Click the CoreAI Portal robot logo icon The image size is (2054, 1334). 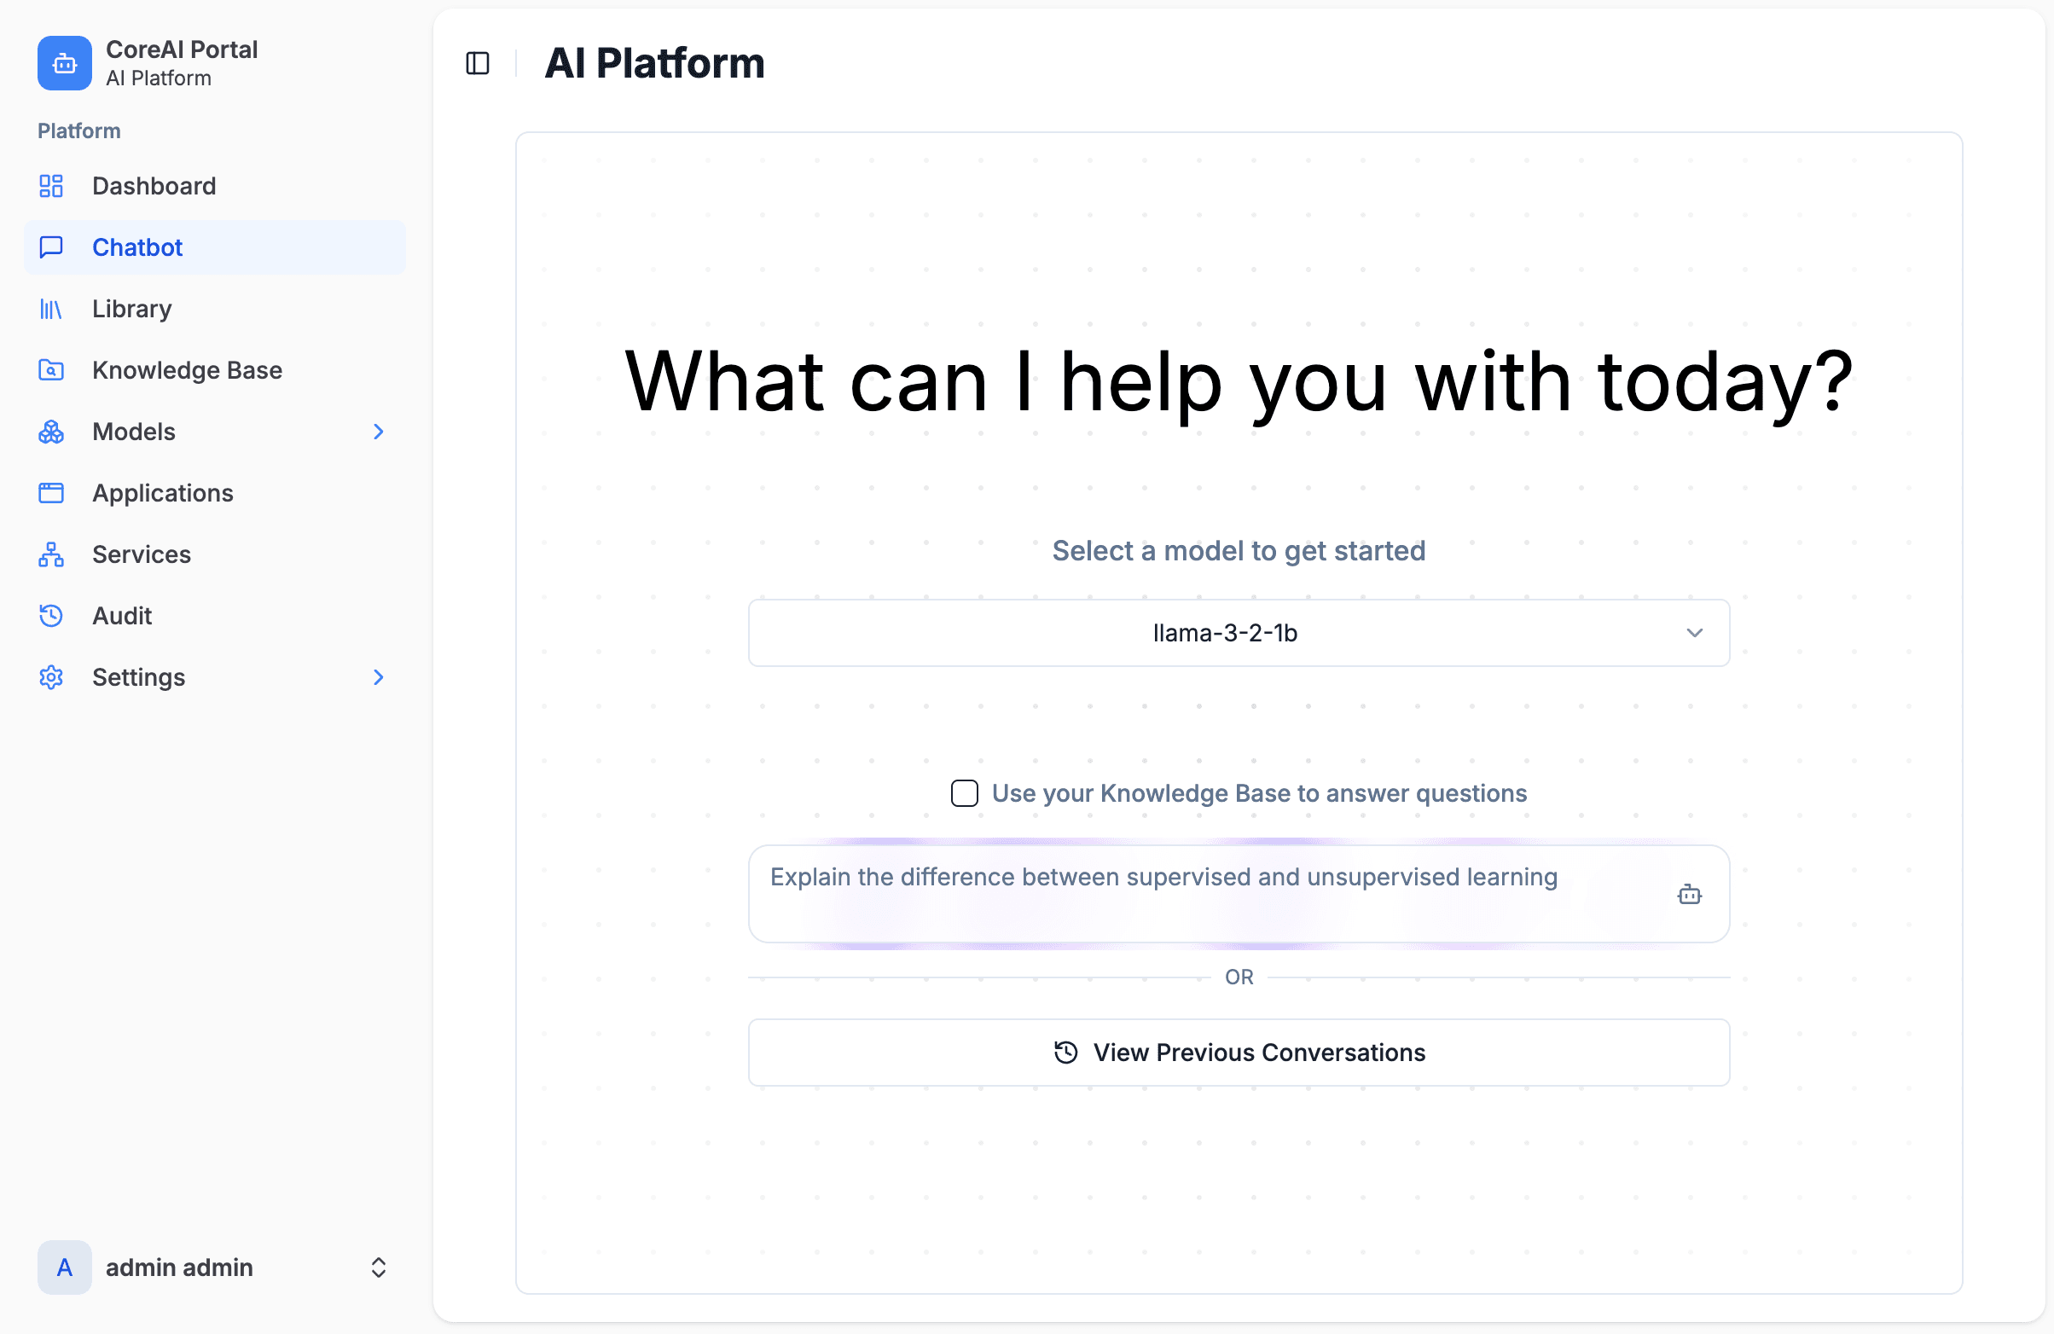[x=64, y=63]
